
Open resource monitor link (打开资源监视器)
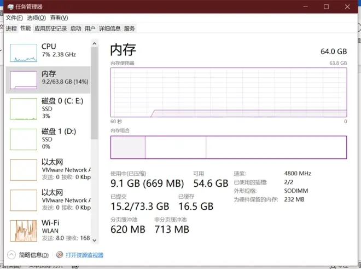click(x=84, y=255)
